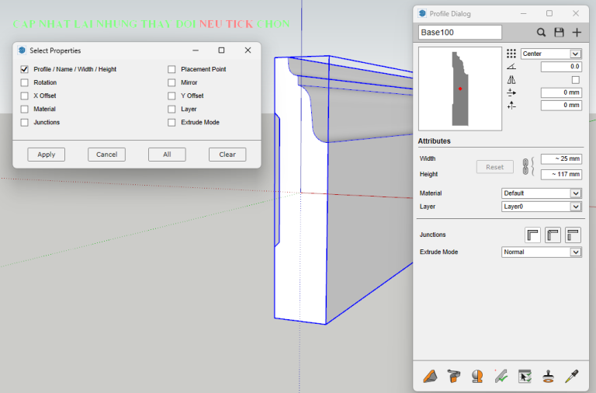Open the Center placement dropdown
Image resolution: width=596 pixels, height=393 pixels.
pos(551,54)
